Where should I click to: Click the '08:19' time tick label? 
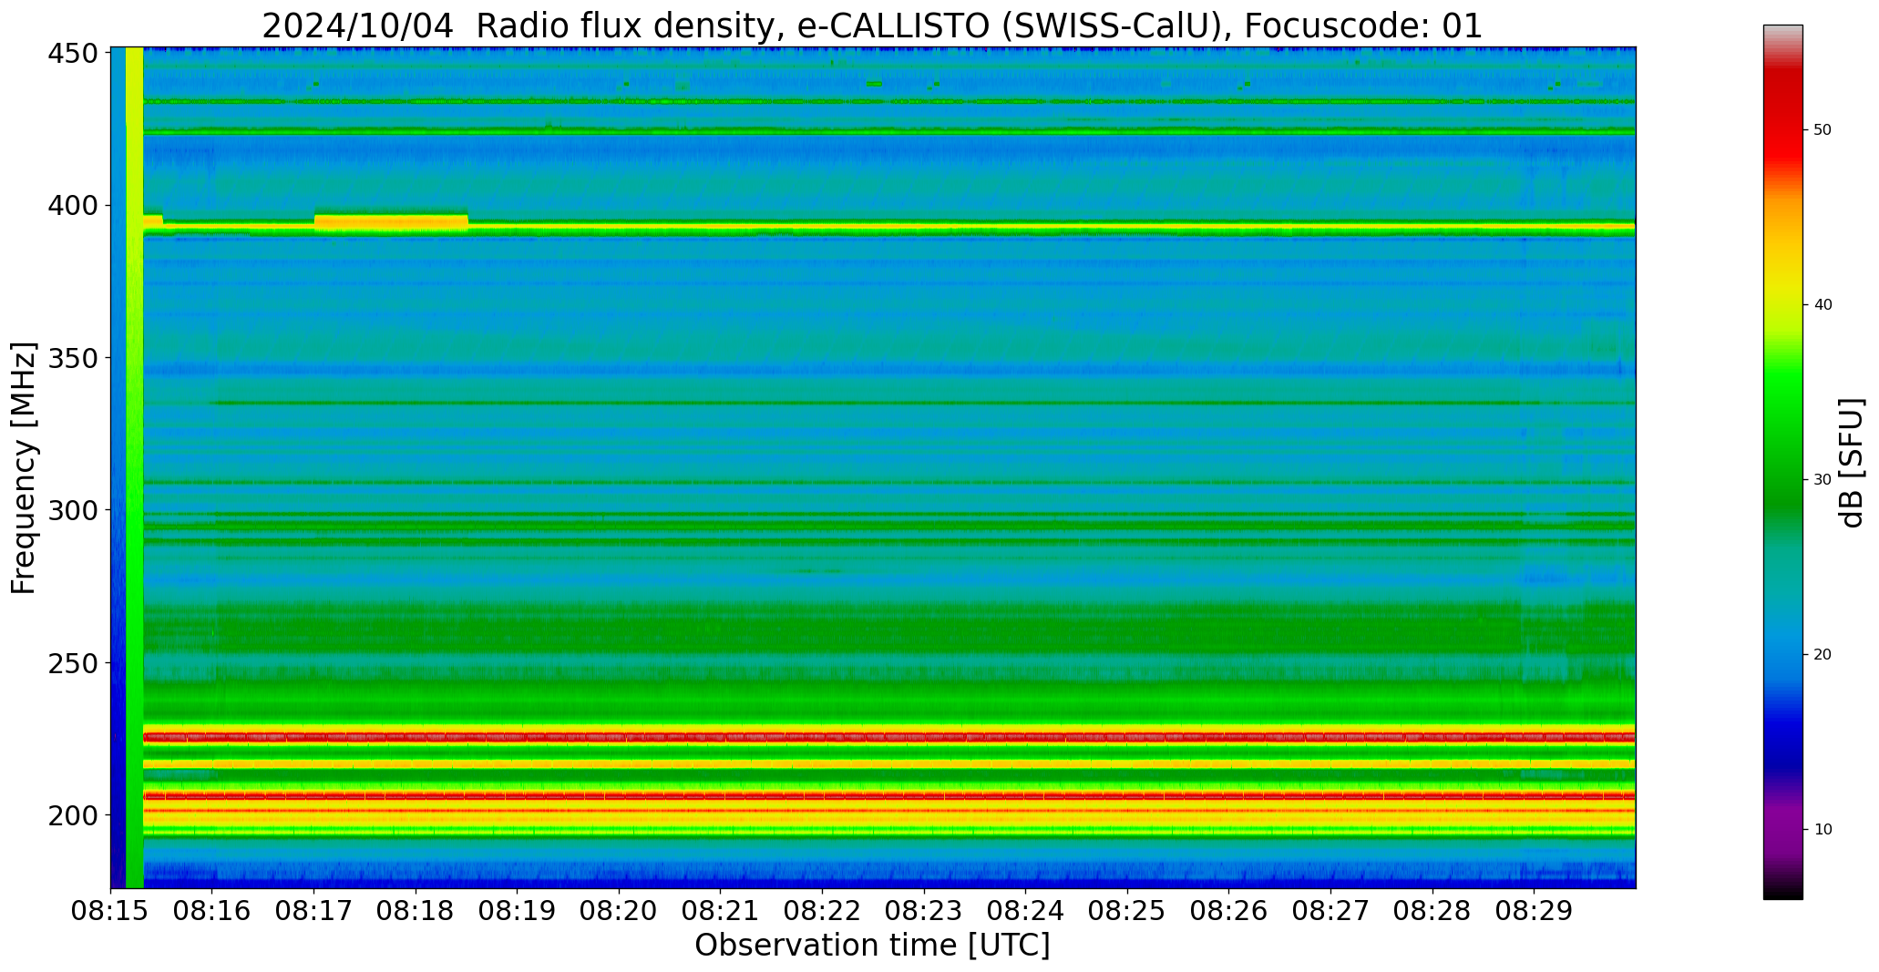pos(518,911)
